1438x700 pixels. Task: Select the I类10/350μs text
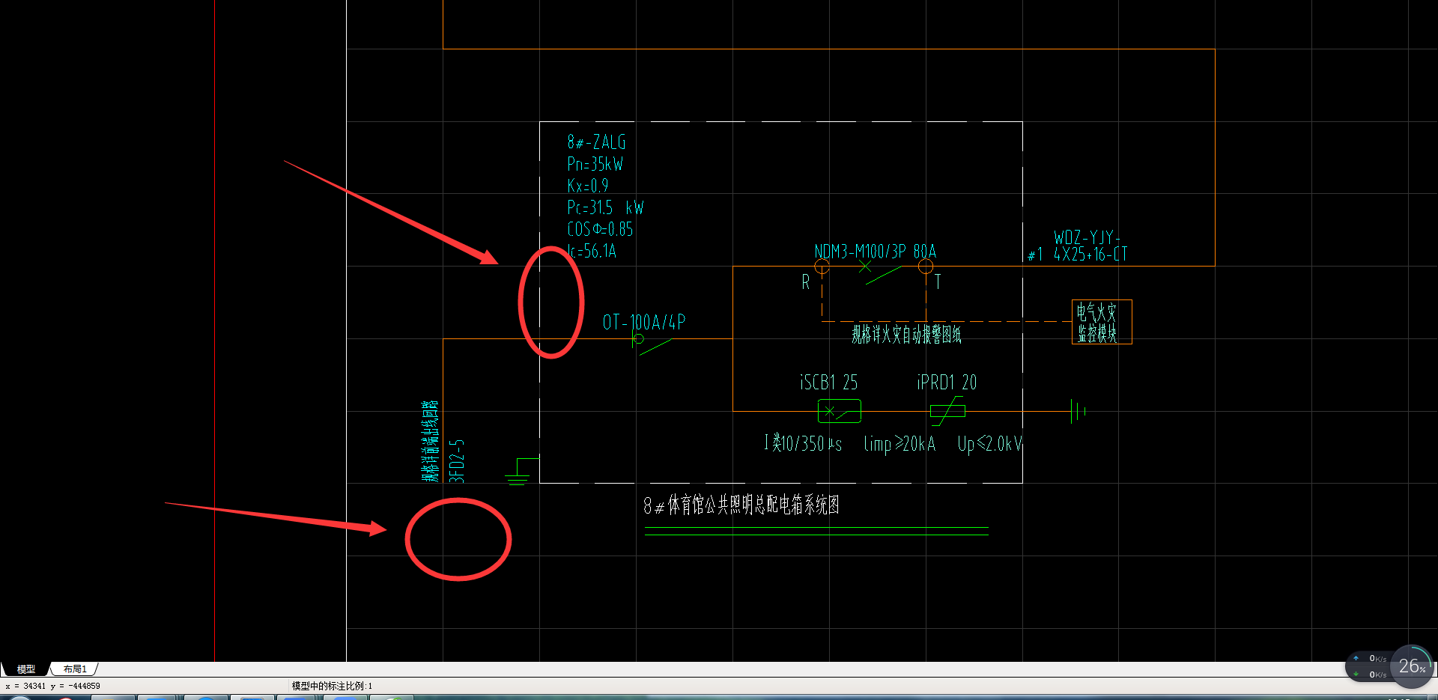click(803, 444)
